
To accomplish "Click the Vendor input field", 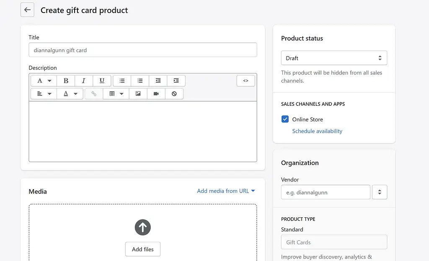I will 326,192.
